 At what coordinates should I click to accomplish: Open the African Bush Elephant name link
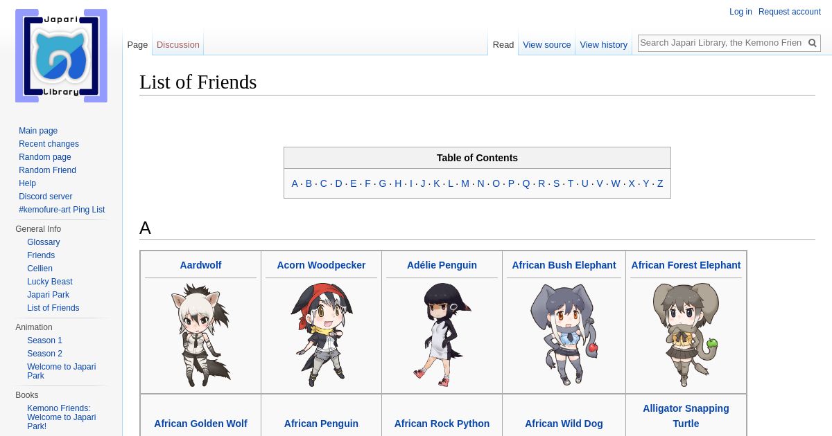point(564,265)
